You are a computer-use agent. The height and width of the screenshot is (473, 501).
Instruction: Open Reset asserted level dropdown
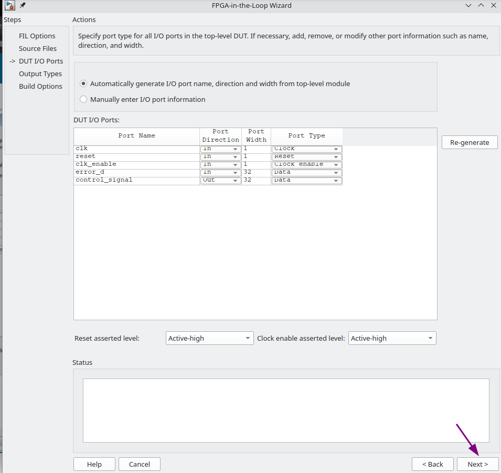pos(210,338)
